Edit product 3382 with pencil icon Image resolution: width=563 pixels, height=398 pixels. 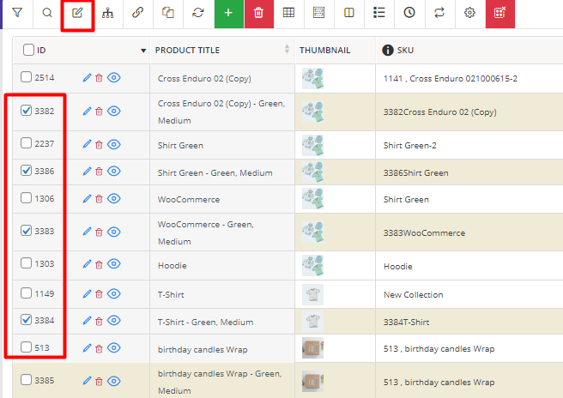click(x=88, y=111)
